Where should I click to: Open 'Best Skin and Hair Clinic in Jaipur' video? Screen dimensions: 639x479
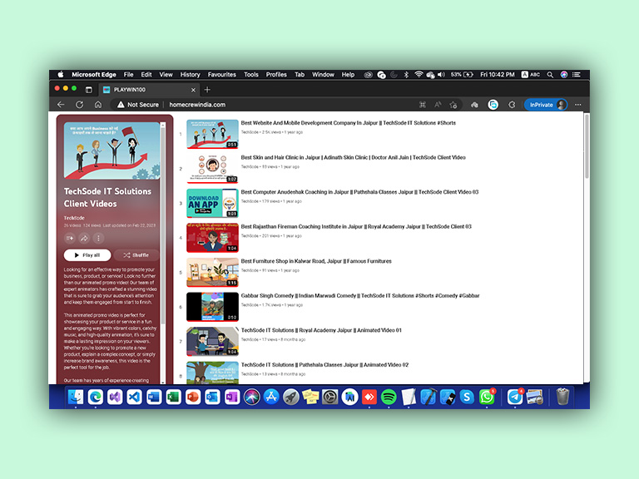pyautogui.click(x=353, y=157)
